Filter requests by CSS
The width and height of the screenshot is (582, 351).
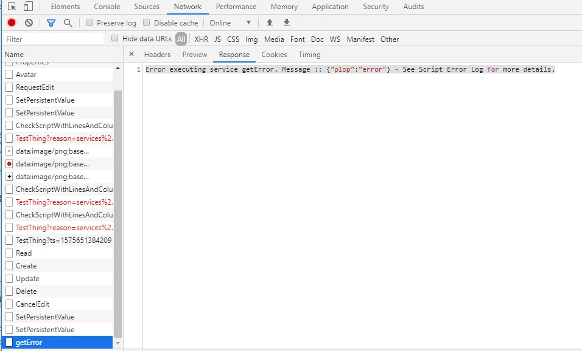pos(233,39)
